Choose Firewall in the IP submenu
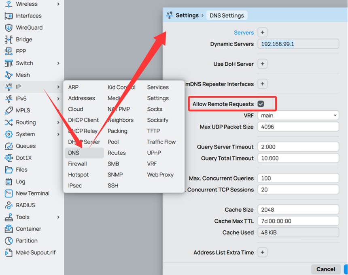This screenshot has height=275, width=348. point(77,164)
